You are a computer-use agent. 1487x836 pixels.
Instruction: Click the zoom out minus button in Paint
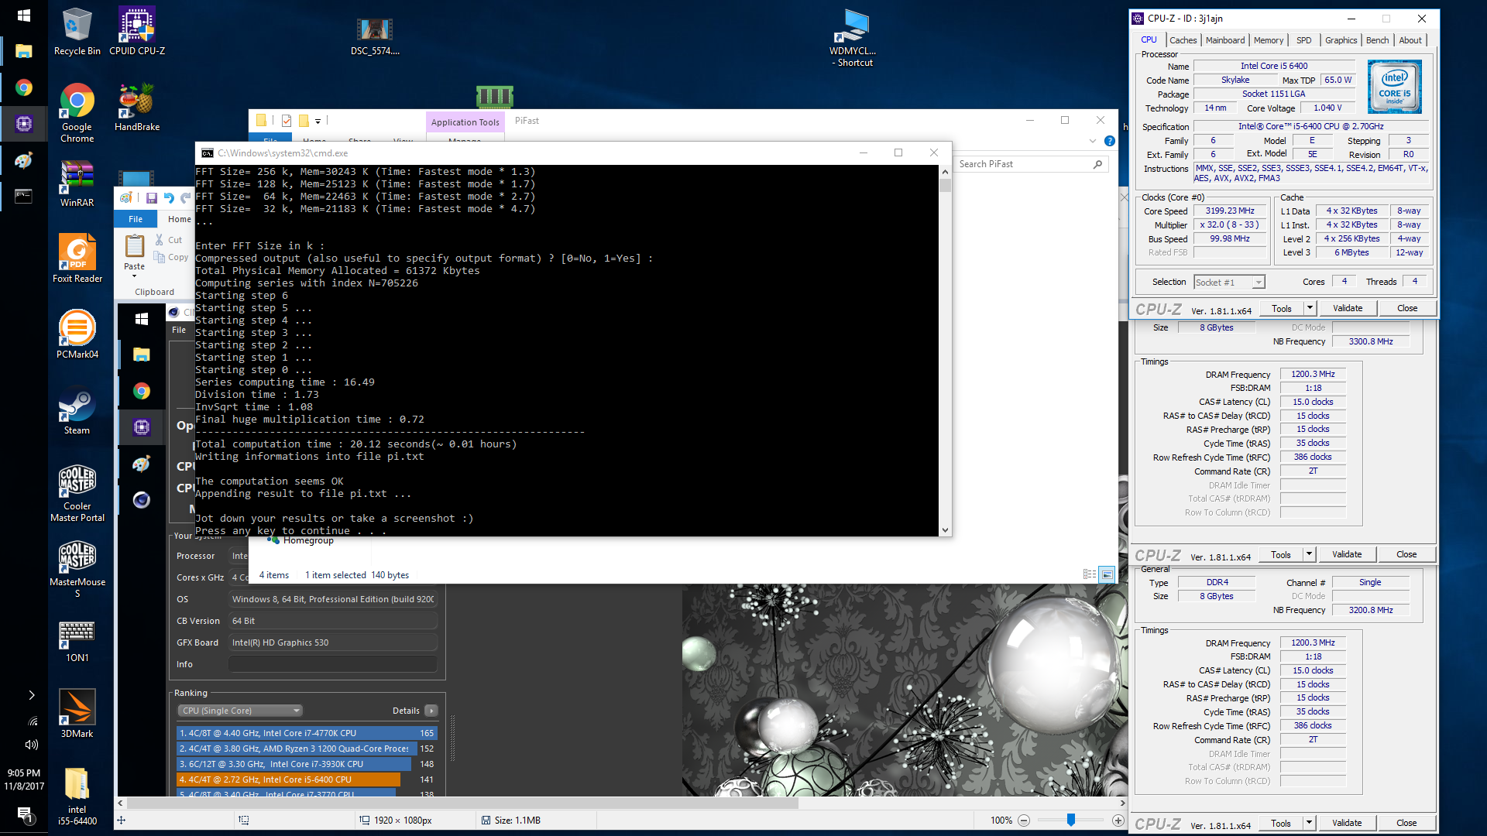[1024, 821]
